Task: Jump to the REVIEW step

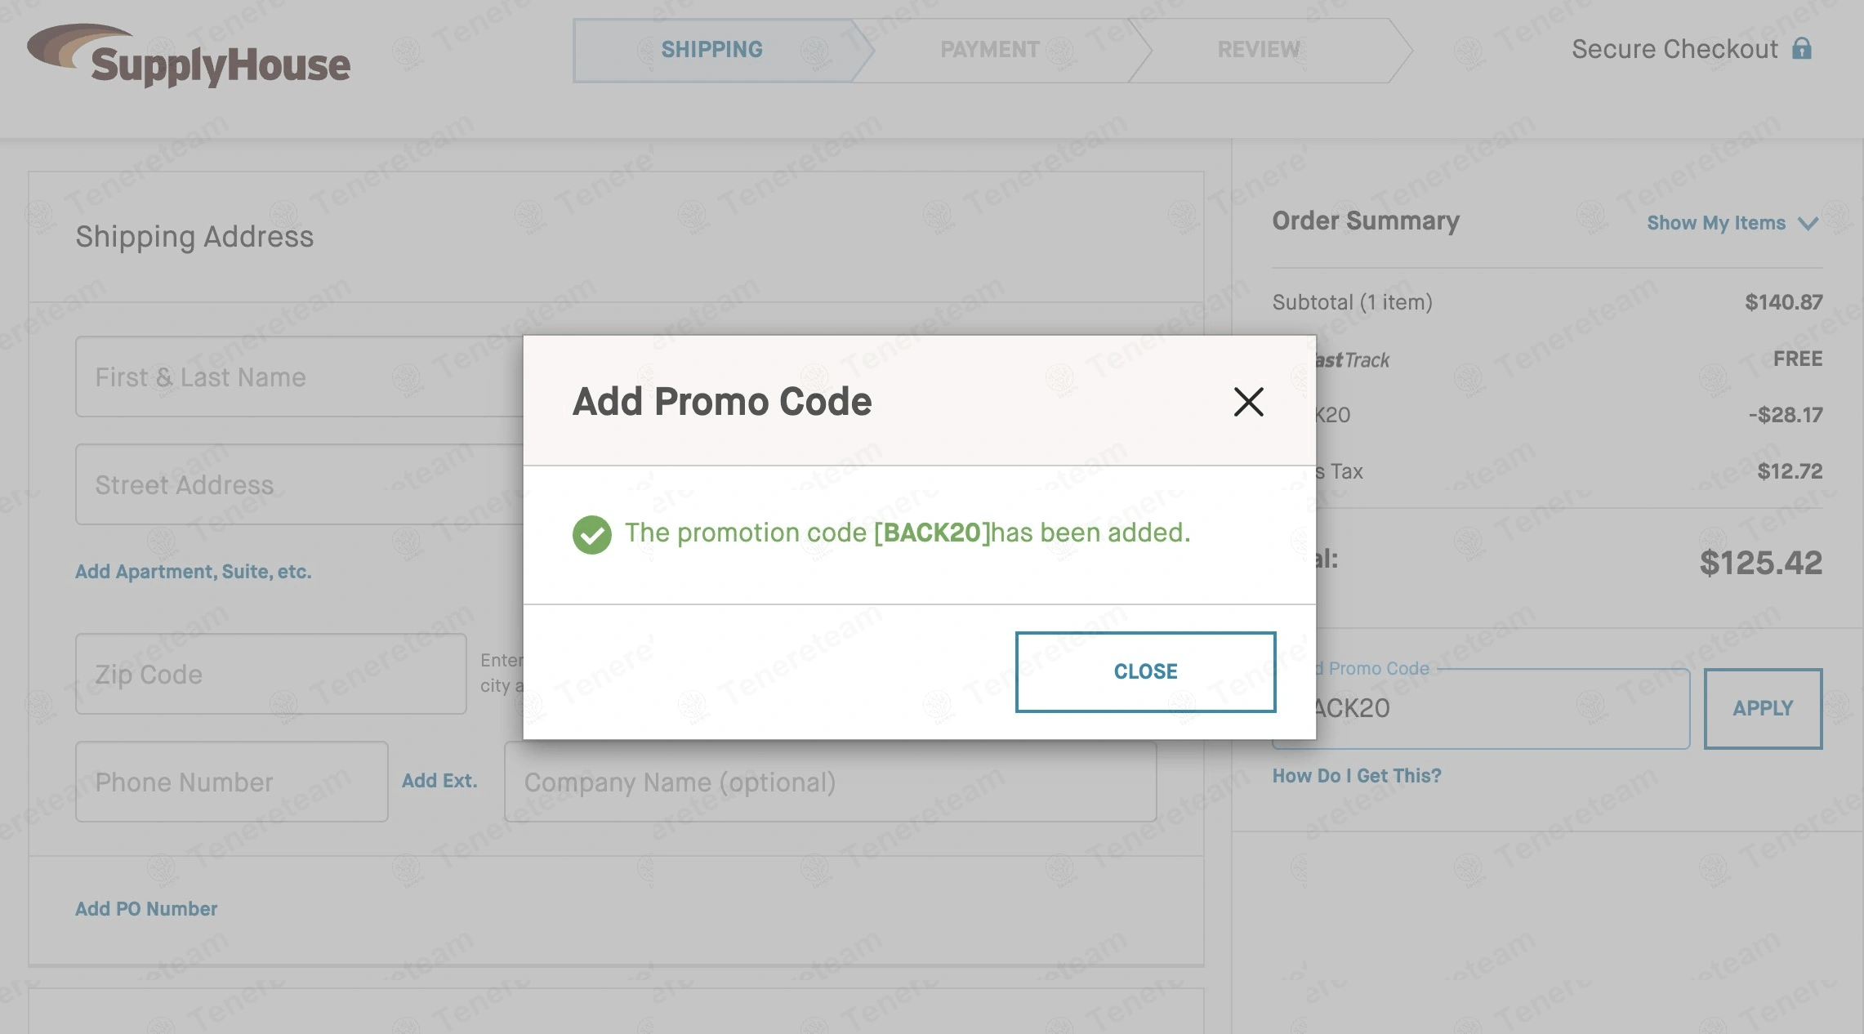Action: coord(1258,50)
